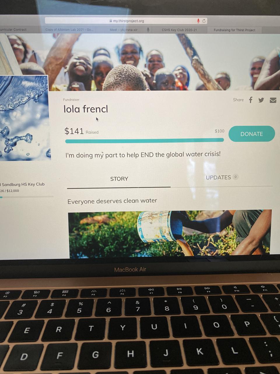Open the STORY tab
The height and width of the screenshot is (374, 280).
(119, 179)
